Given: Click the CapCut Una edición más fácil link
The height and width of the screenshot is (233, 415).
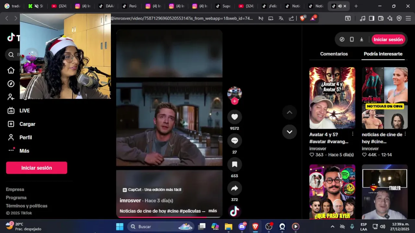Looking at the screenshot, I should tap(152, 190).
